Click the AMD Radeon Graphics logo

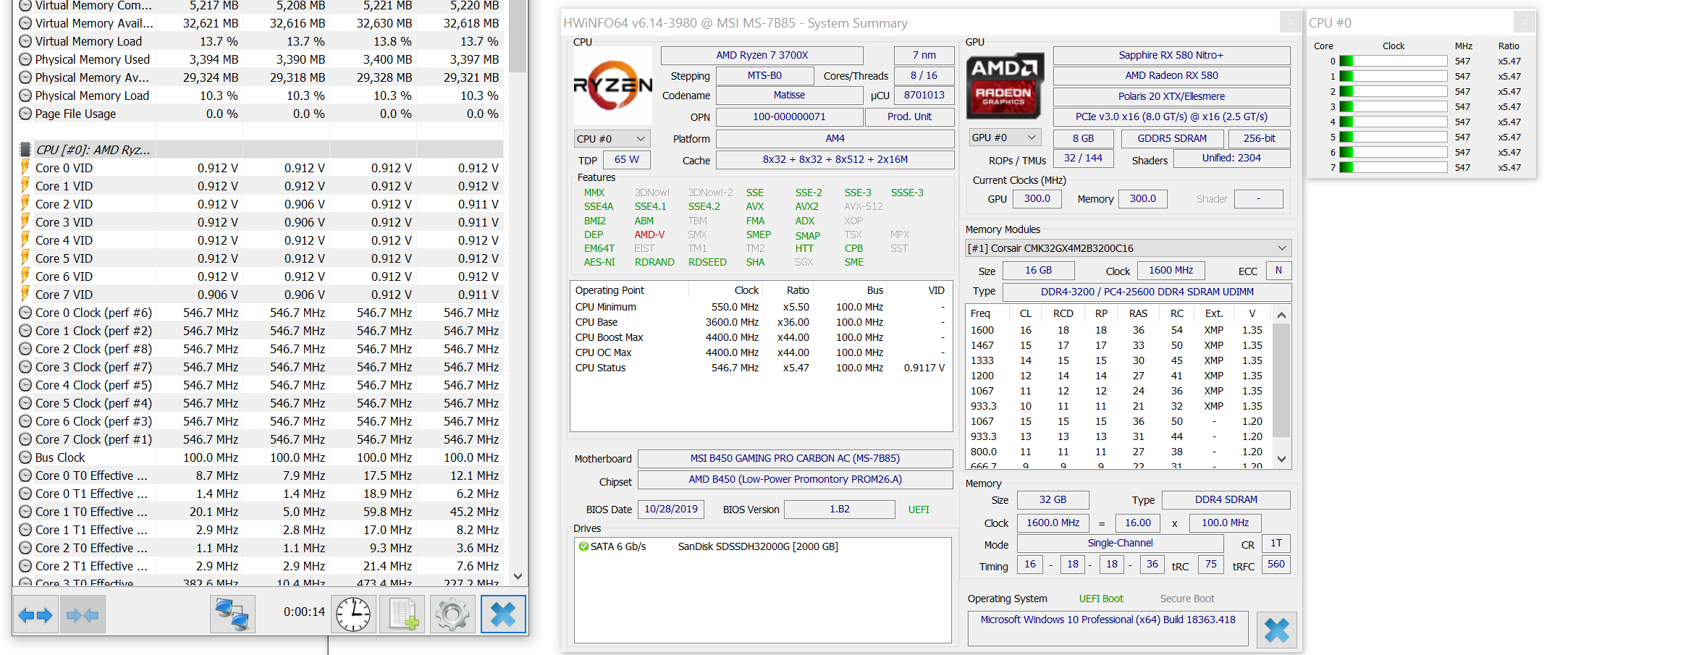[1004, 85]
